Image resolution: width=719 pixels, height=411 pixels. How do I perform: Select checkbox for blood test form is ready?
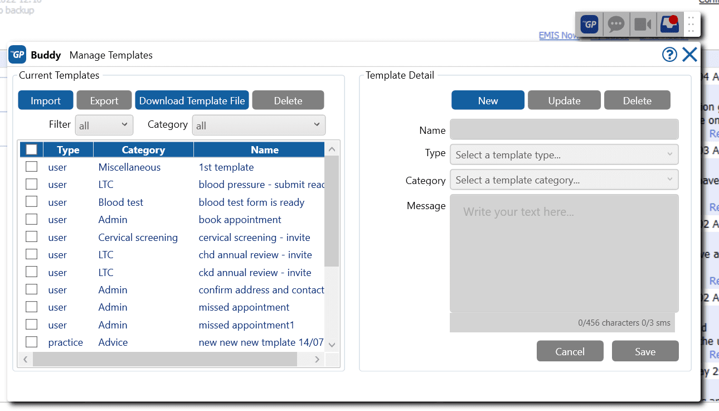pos(32,202)
